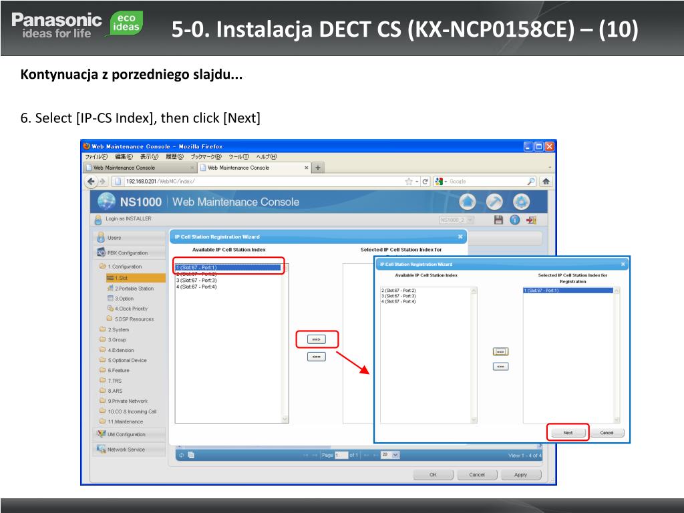The width and height of the screenshot is (684, 513).
Task: Open the 履歴(S) history menu
Action: tap(174, 156)
